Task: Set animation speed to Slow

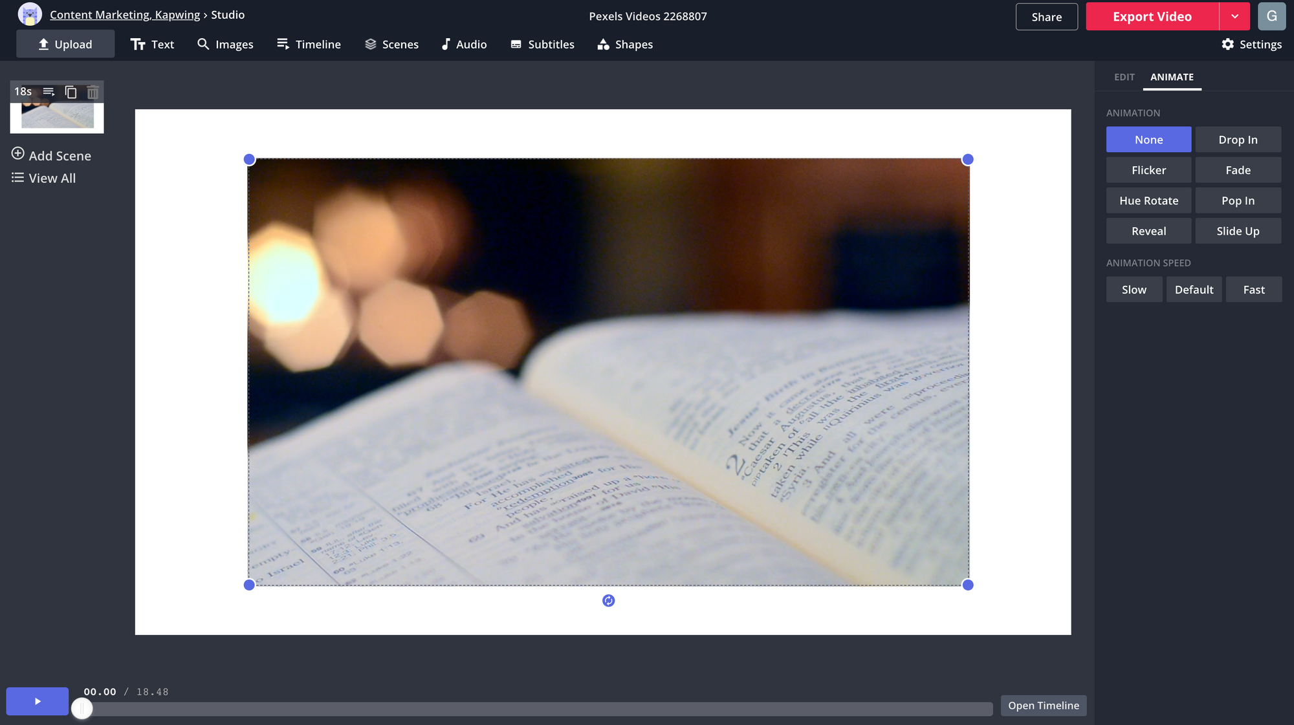Action: pyautogui.click(x=1134, y=290)
